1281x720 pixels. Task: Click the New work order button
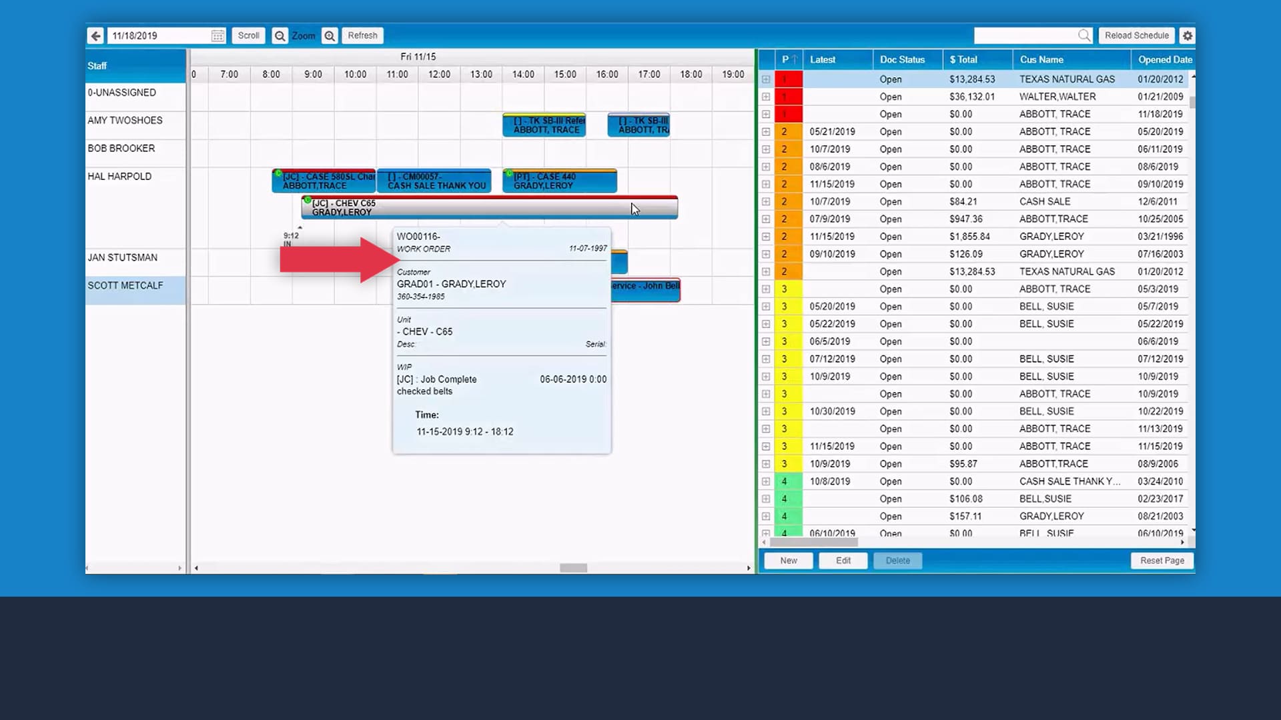788,561
